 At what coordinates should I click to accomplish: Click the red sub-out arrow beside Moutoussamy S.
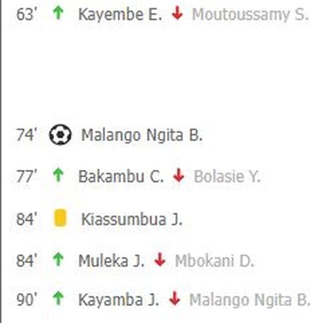[x=177, y=13]
